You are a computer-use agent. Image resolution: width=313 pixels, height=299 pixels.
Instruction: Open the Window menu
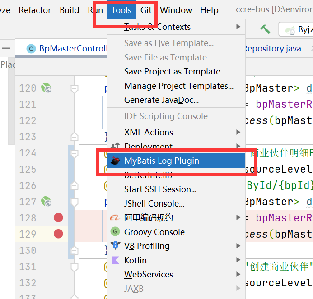click(176, 10)
